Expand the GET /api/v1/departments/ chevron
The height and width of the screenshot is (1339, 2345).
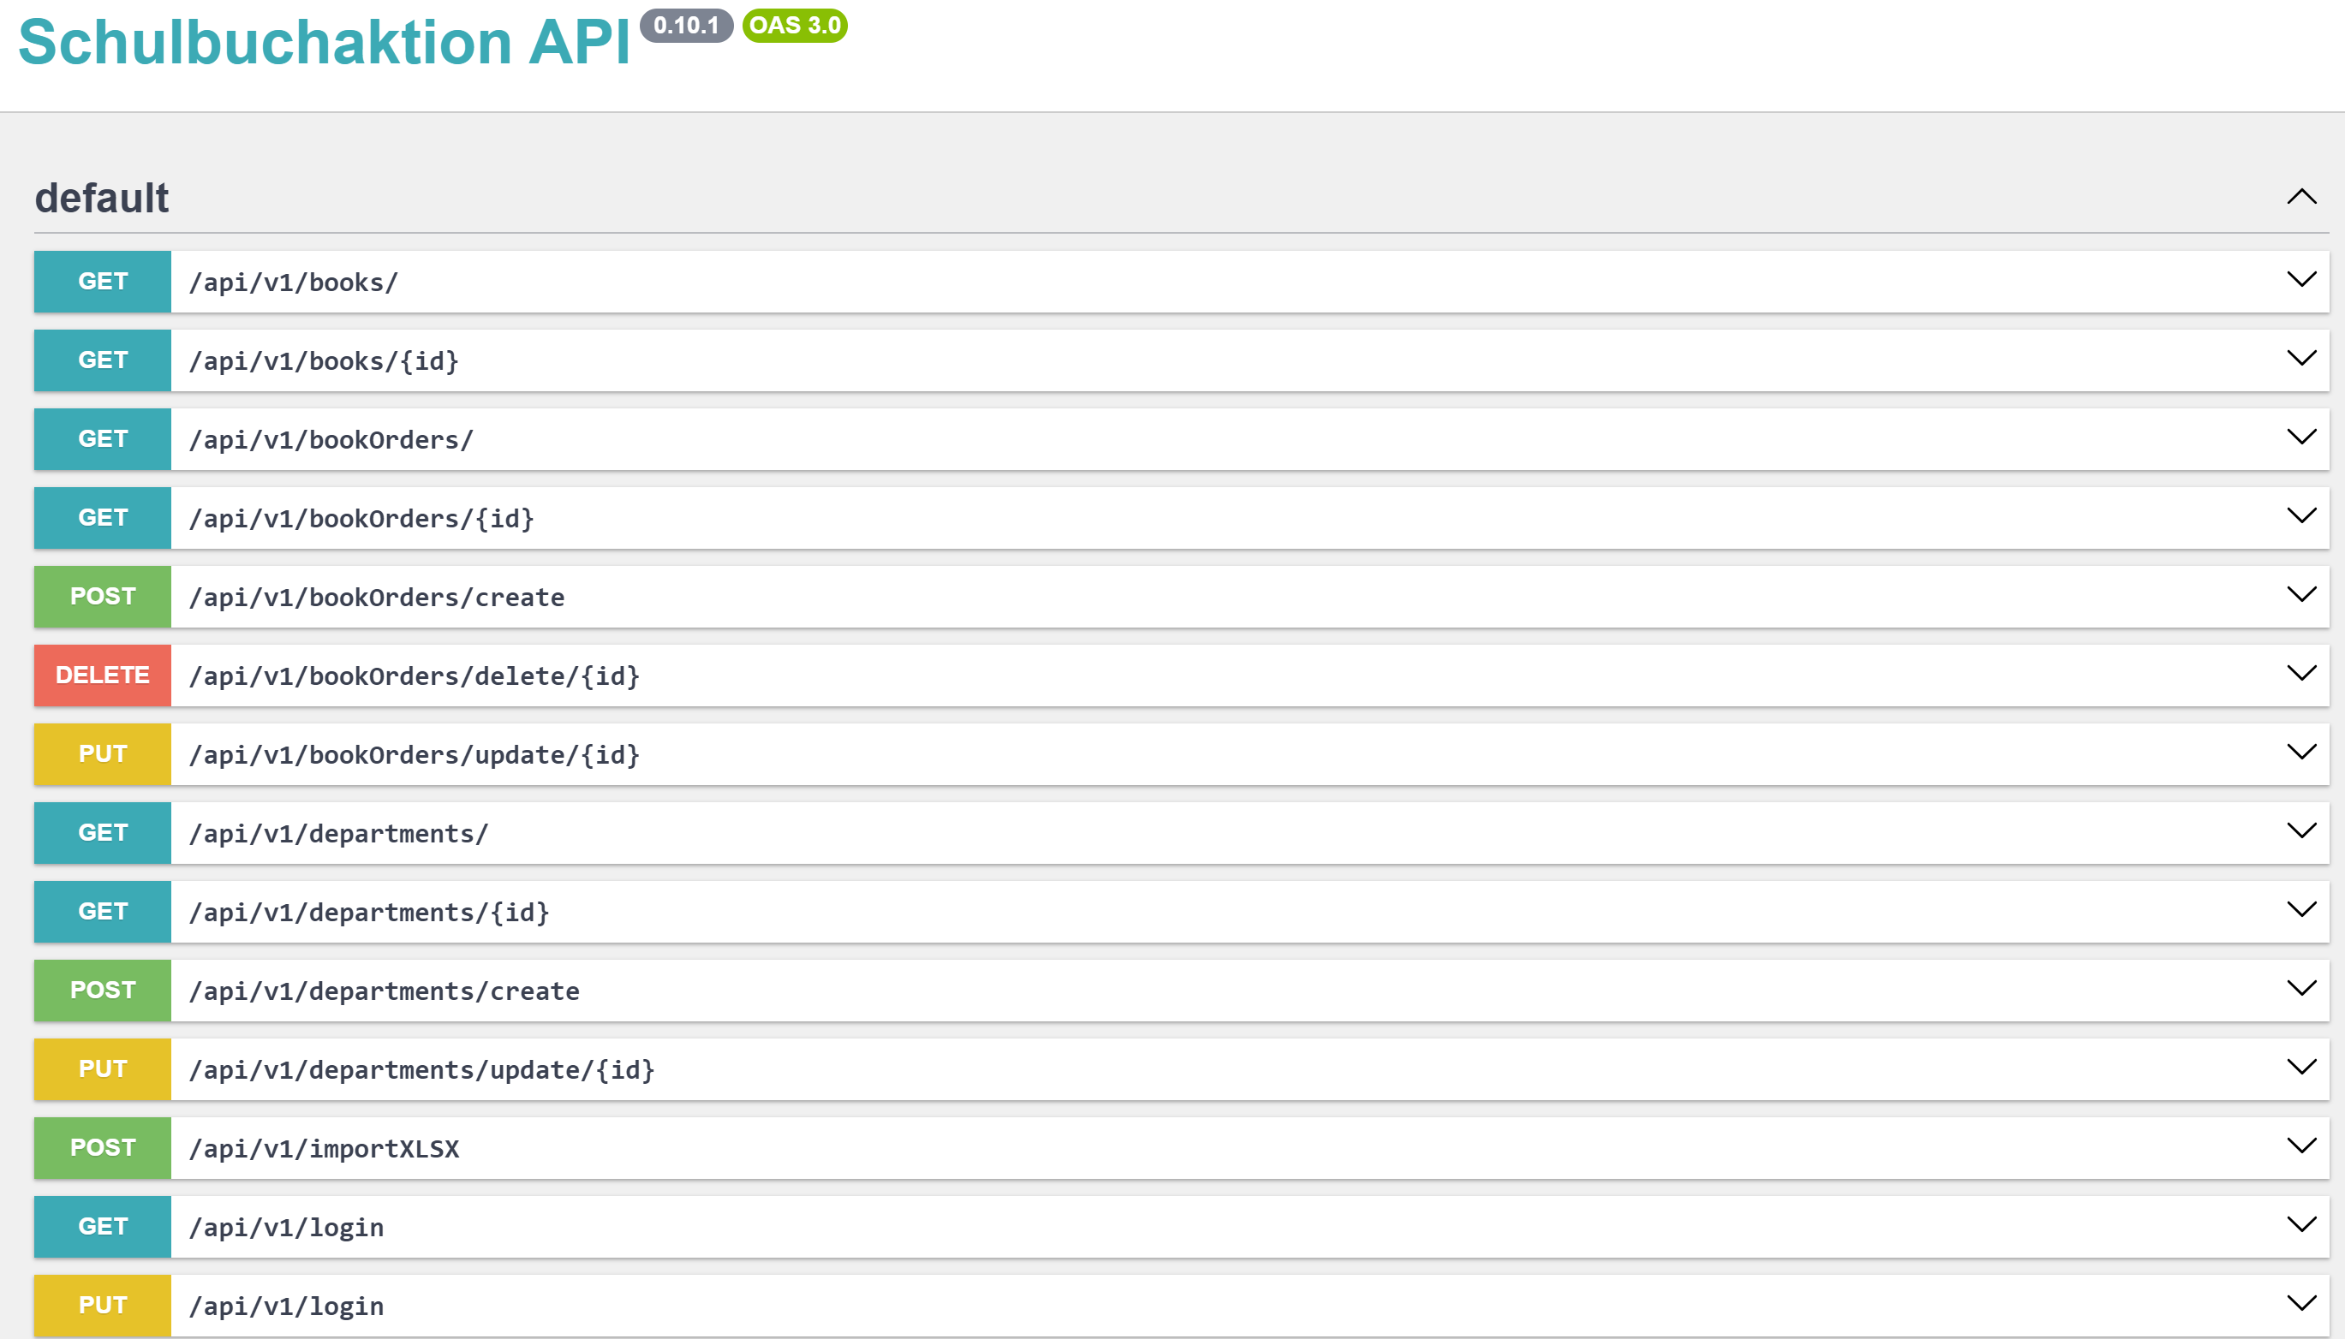tap(2300, 831)
